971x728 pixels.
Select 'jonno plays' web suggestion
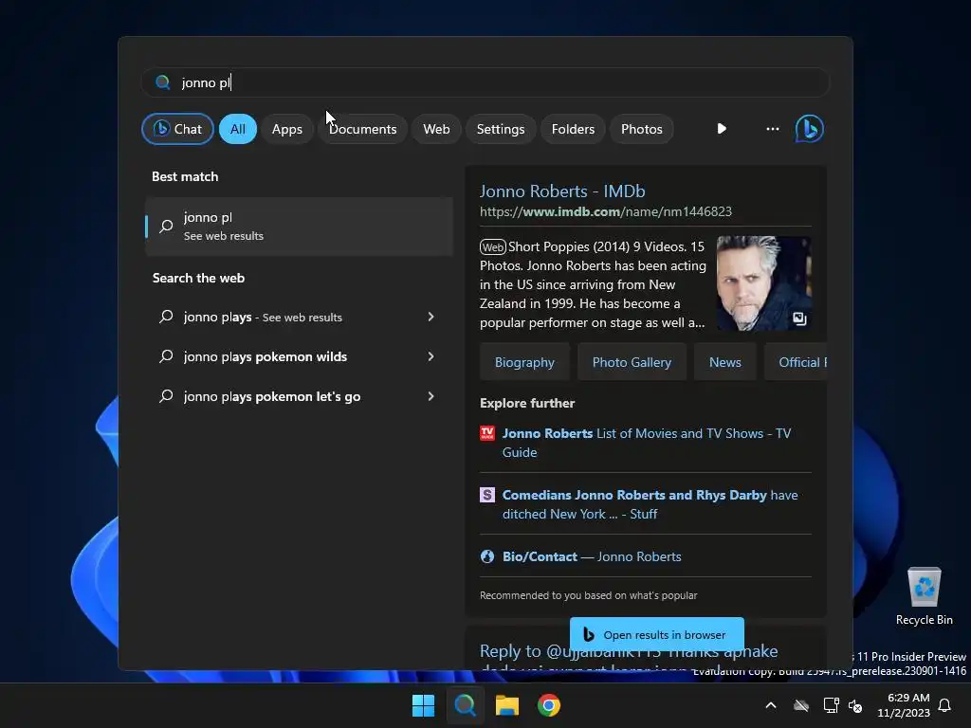point(299,317)
